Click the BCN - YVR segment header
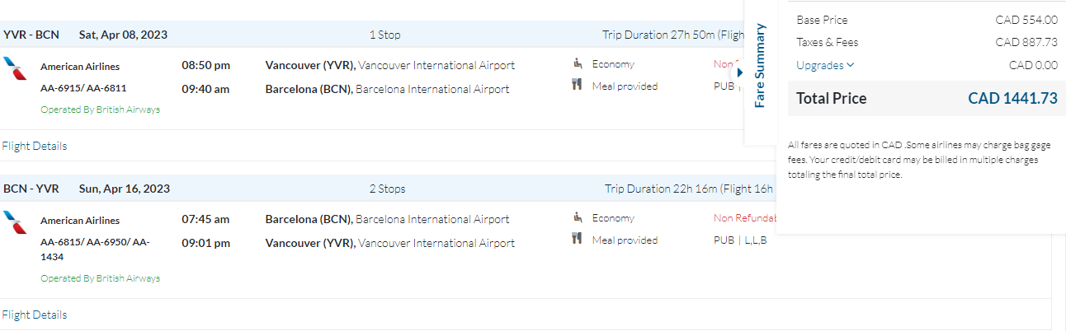Screen dimensions: 1066x331 click(x=31, y=189)
